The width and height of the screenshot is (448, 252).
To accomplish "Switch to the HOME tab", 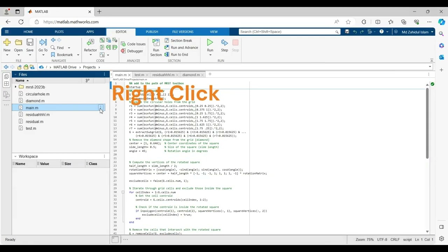I will coord(28,32).
